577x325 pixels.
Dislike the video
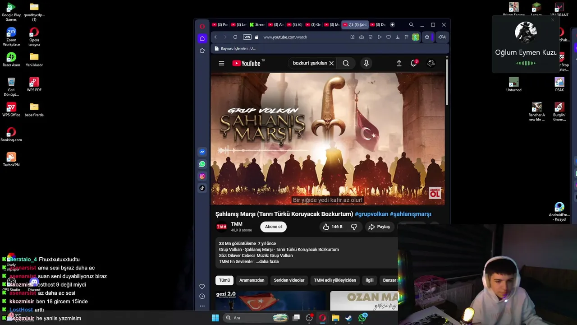click(354, 227)
